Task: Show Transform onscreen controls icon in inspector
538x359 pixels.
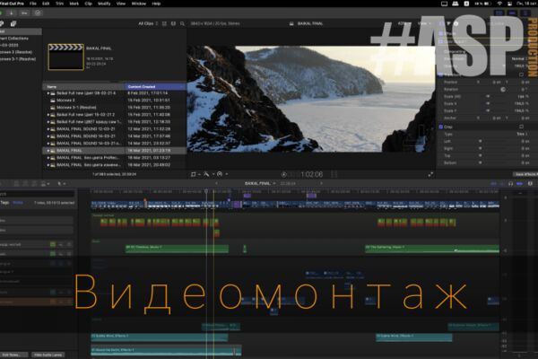Action: (521, 74)
